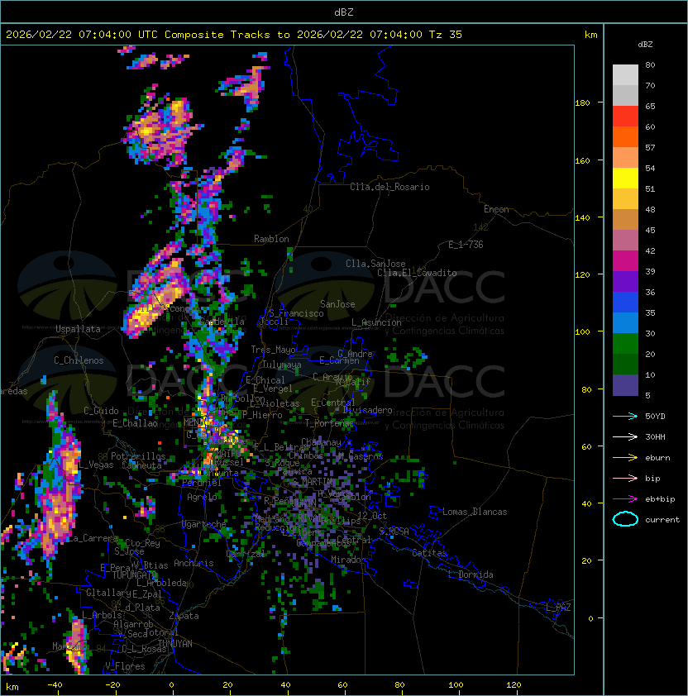Click the cyan 50YD arrow in legend
The width and height of the screenshot is (688, 696).
click(x=625, y=416)
